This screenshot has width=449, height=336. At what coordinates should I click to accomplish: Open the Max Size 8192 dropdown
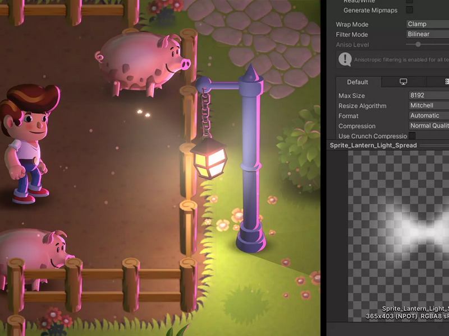pos(429,95)
